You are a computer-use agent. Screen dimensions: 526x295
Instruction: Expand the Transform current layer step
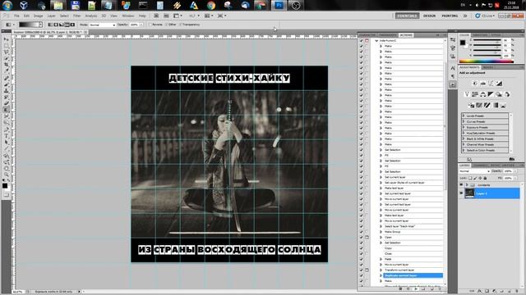(x=381, y=270)
